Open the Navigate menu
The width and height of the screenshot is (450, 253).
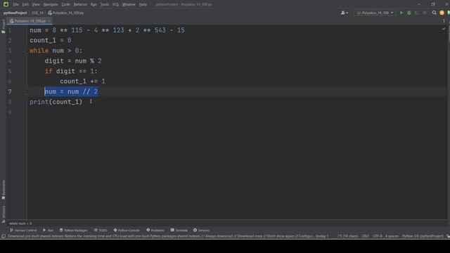pyautogui.click(x=51, y=4)
